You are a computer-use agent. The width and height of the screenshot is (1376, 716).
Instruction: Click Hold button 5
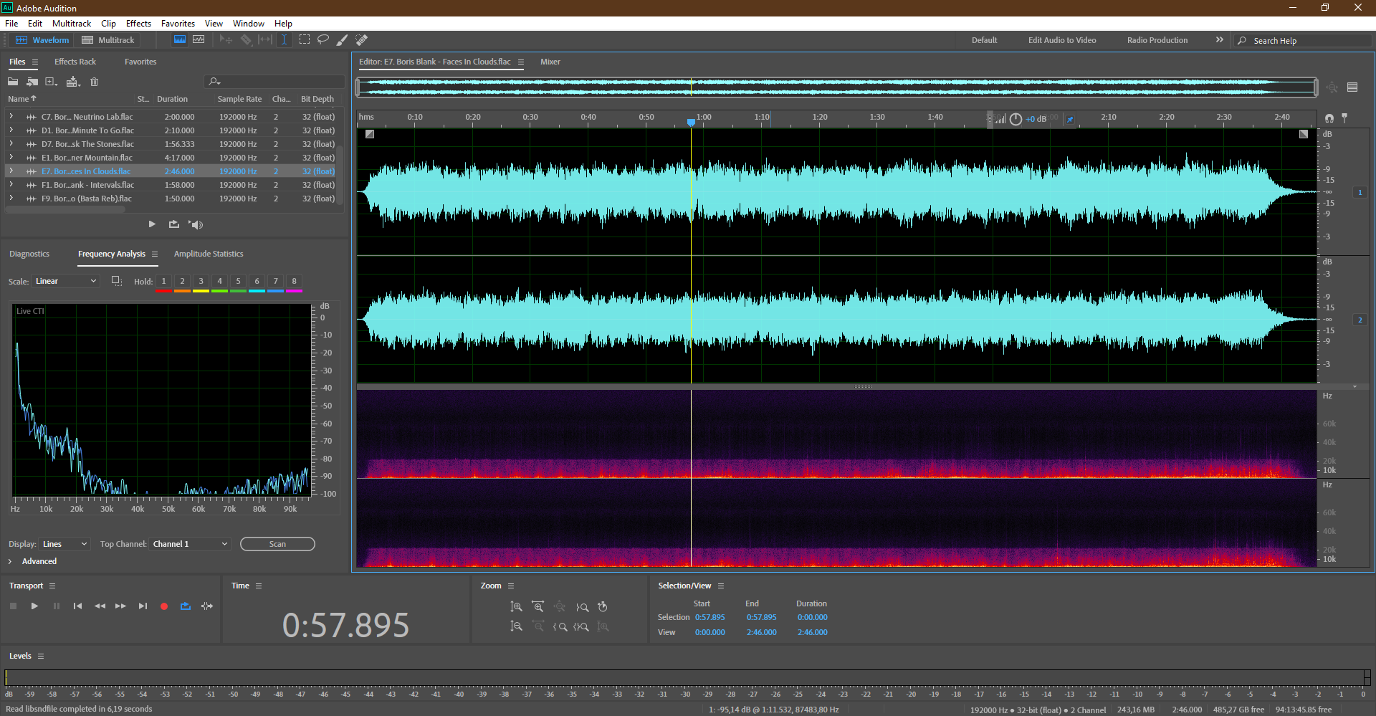[x=239, y=281]
